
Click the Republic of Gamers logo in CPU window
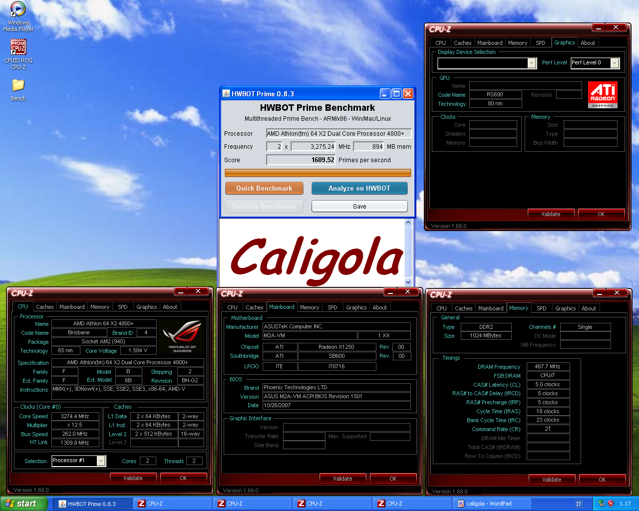pos(182,336)
